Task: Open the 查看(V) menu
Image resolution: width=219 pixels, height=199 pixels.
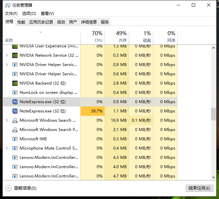Action: 47,14
